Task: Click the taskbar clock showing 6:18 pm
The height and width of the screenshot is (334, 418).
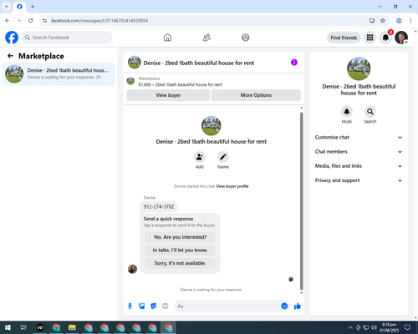Action: 389,327
